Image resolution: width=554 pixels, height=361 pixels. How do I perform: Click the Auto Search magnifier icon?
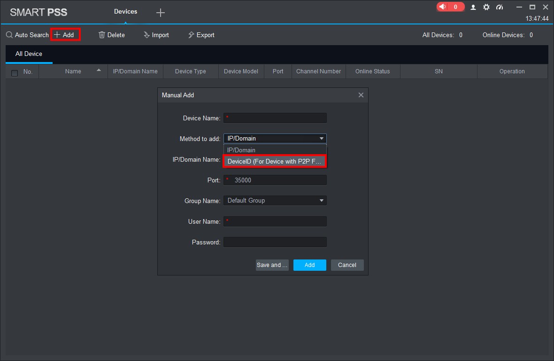click(x=9, y=35)
